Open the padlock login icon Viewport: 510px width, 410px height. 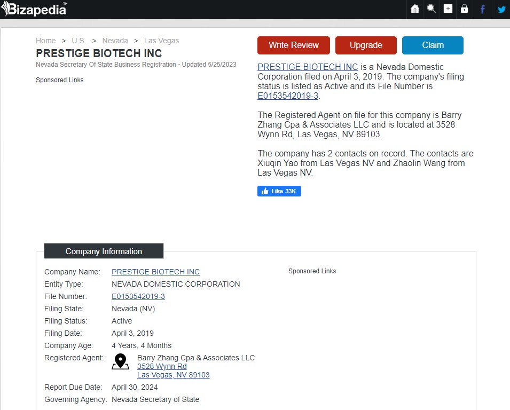[464, 9]
